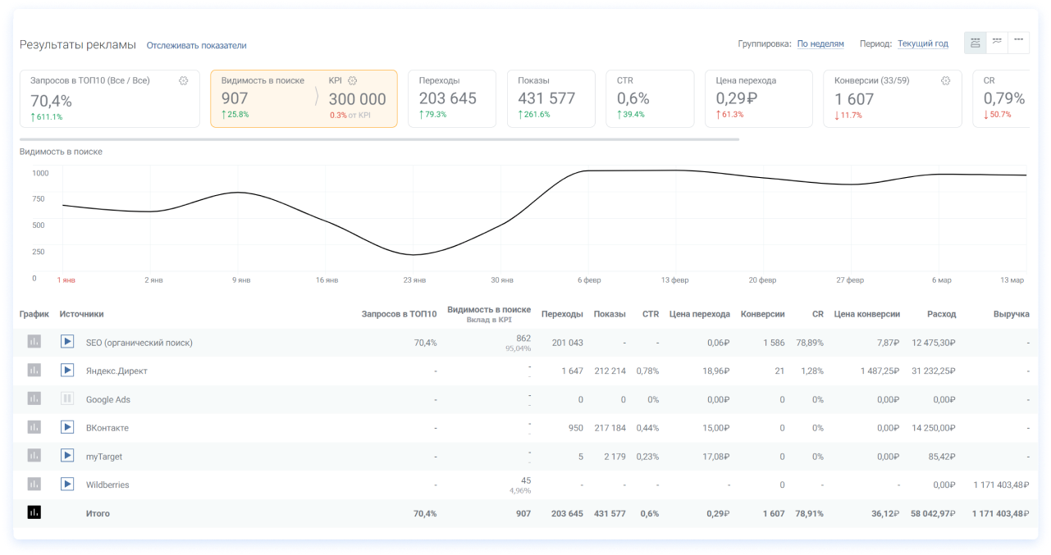Viewport: 1051px width, 555px height.
Task: Click KPI value 300 000
Action: click(358, 99)
